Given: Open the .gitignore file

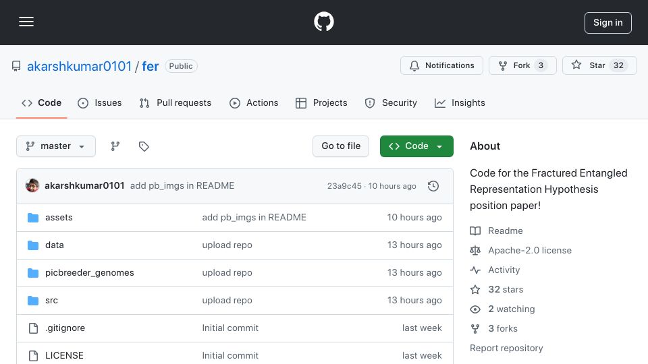Looking at the screenshot, I should click(x=65, y=328).
